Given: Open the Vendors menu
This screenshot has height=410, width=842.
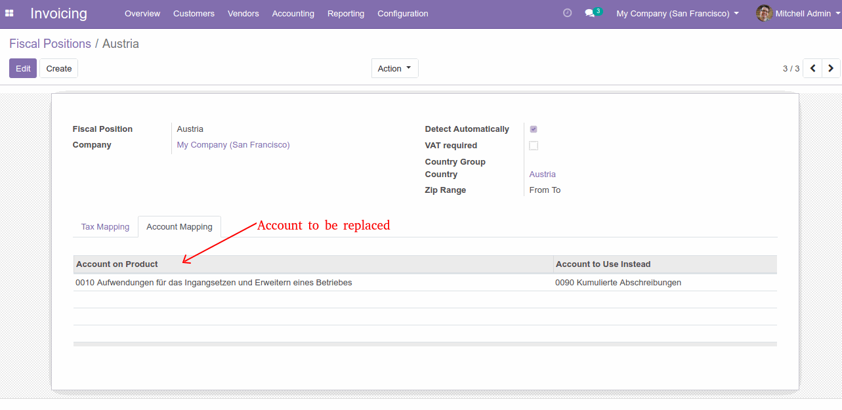Looking at the screenshot, I should point(243,13).
